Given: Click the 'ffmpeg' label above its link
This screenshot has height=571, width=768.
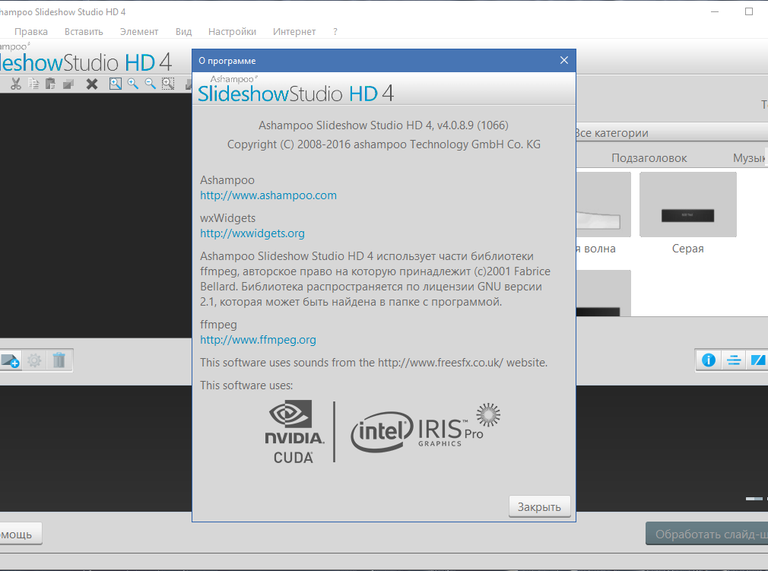Looking at the screenshot, I should coord(218,325).
